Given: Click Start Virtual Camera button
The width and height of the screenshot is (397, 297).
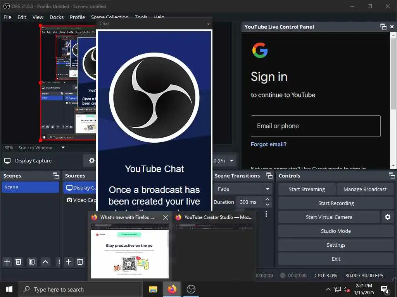Looking at the screenshot, I should (329, 217).
